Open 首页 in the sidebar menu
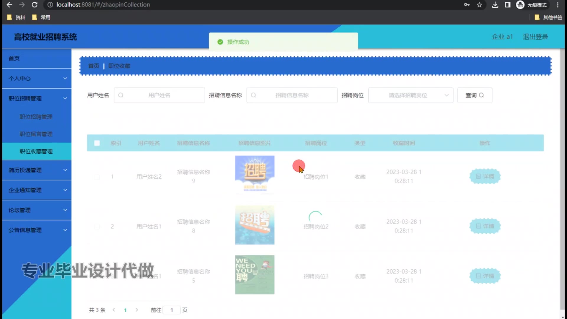The width and height of the screenshot is (567, 319). tap(14, 58)
